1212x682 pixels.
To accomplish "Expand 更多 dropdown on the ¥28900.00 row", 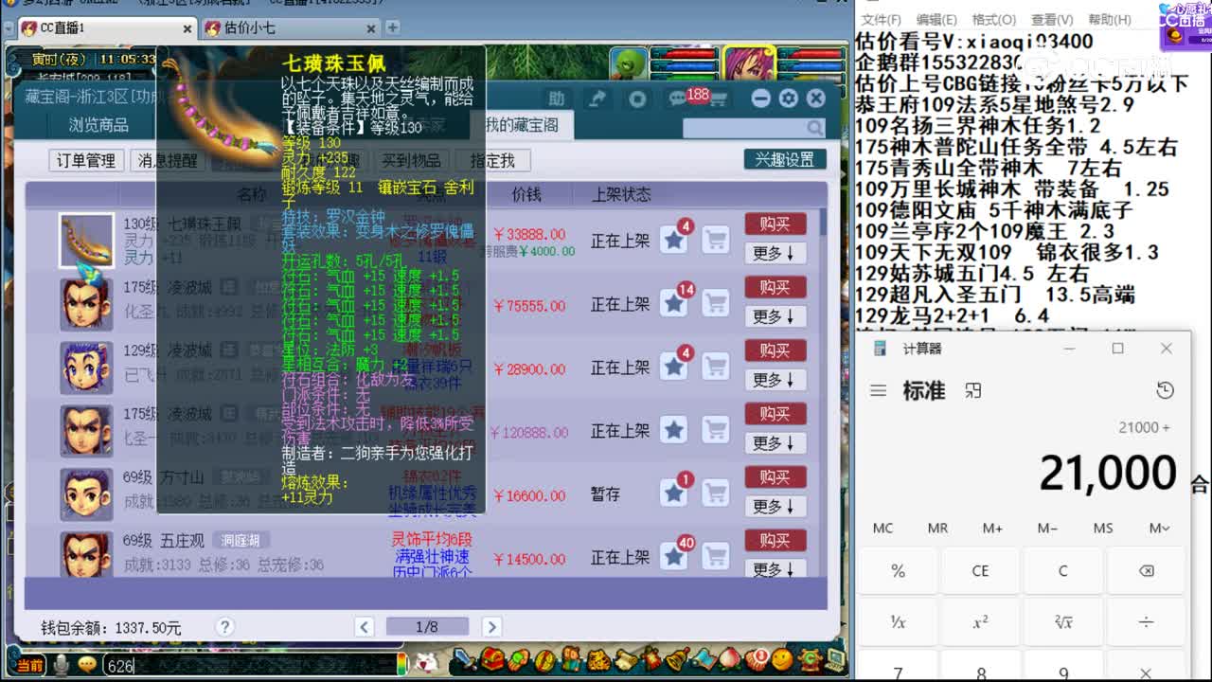I will point(775,380).
